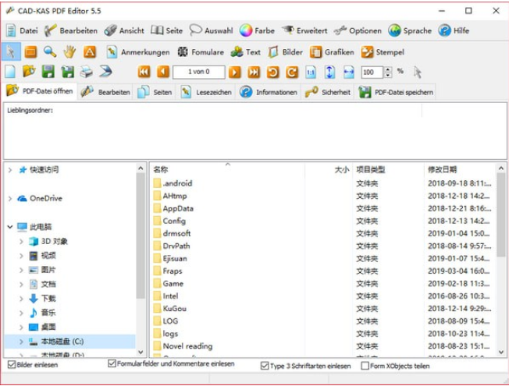Viewport: 509px width, 386px height.
Task: Create a new blank document
Action: click(x=10, y=72)
